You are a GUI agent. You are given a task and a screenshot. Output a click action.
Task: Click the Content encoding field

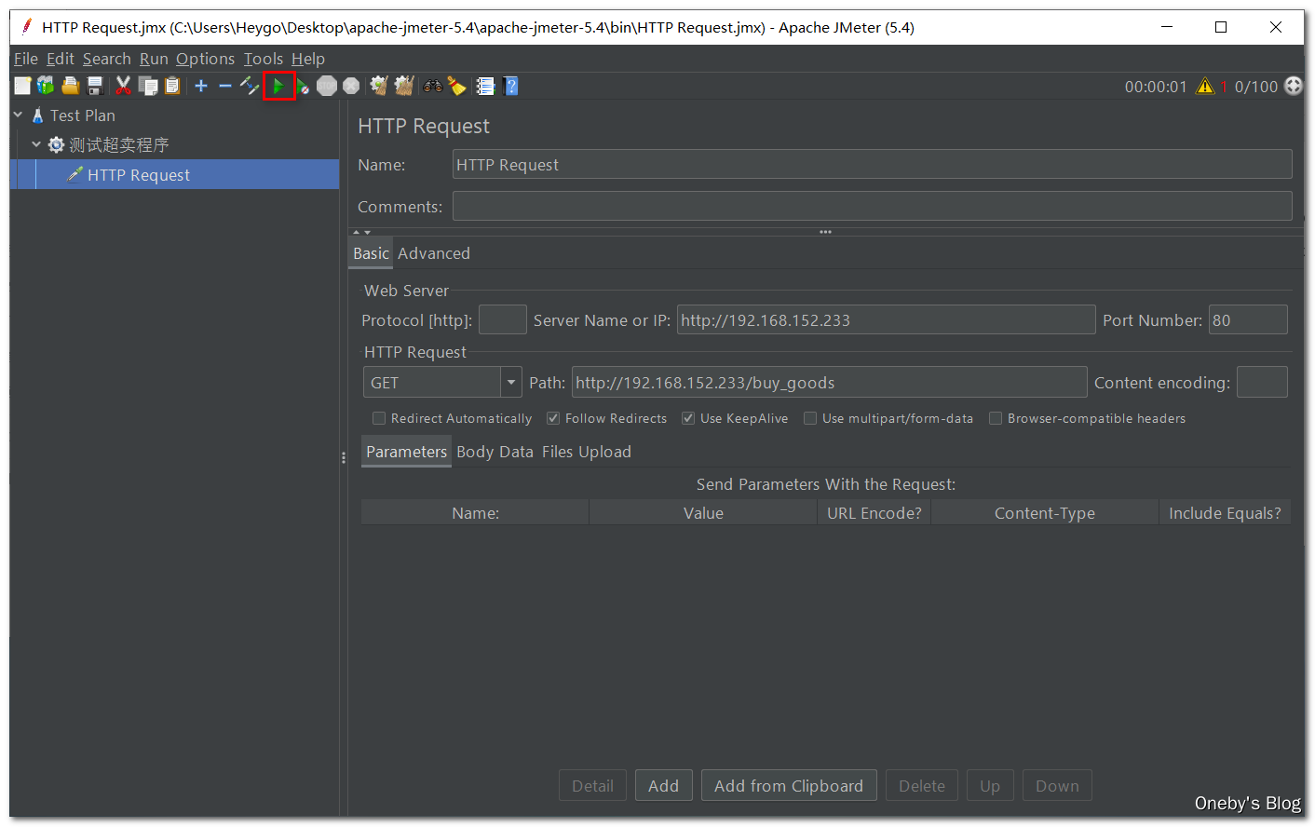[1262, 382]
